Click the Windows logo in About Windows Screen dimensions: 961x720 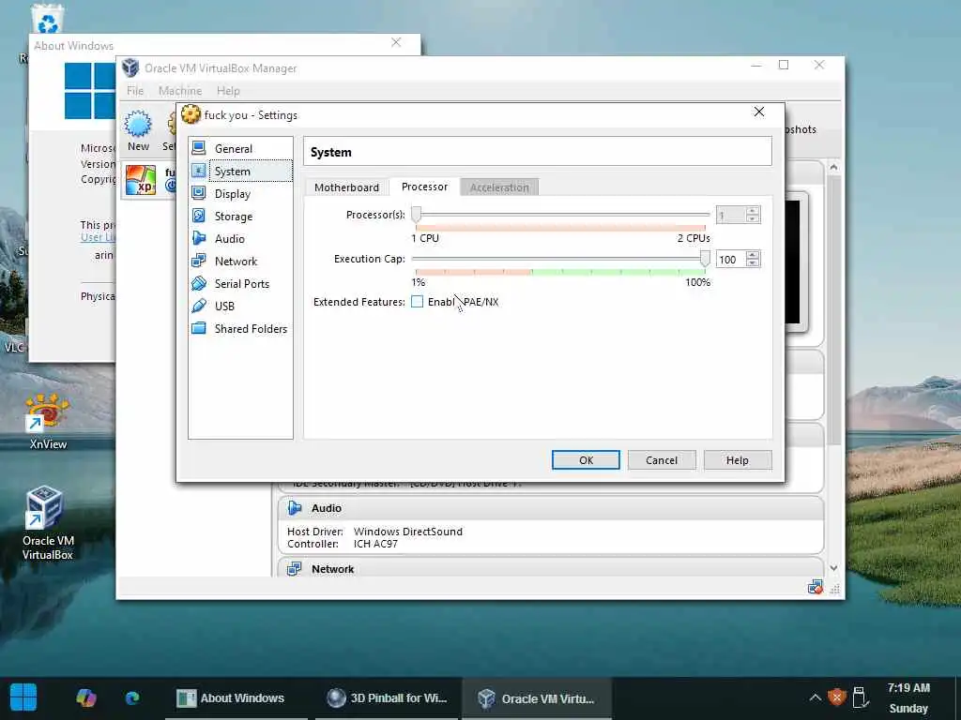(x=90, y=91)
